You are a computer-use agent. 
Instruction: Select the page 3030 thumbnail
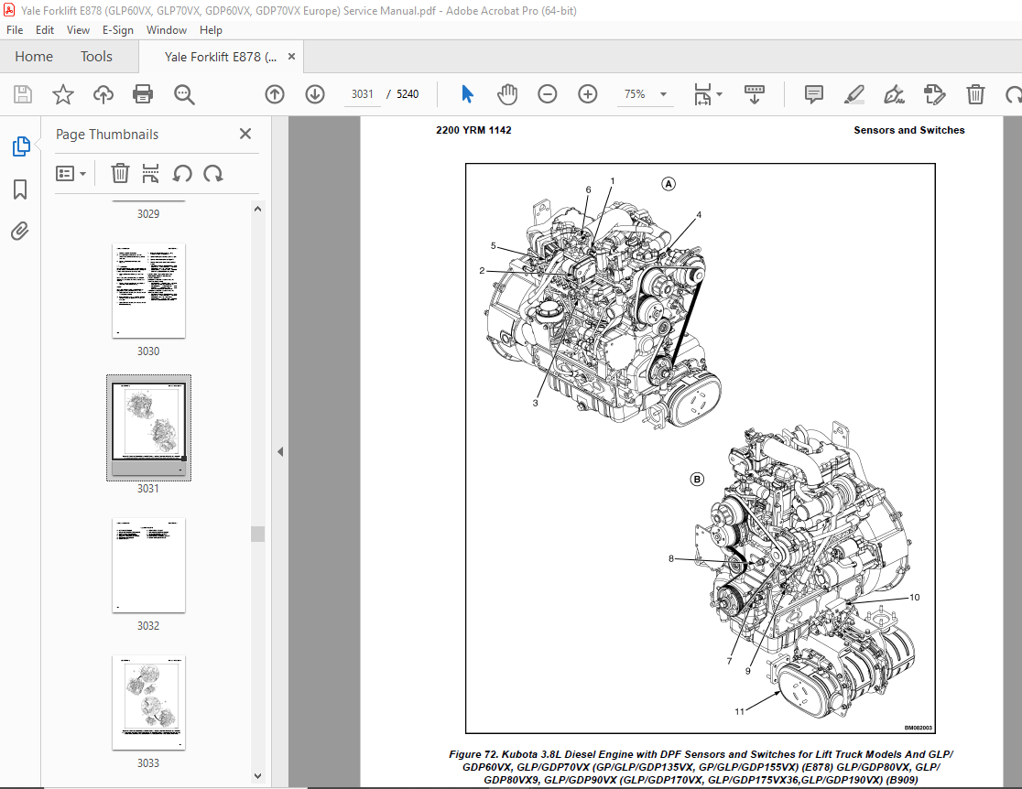(148, 290)
